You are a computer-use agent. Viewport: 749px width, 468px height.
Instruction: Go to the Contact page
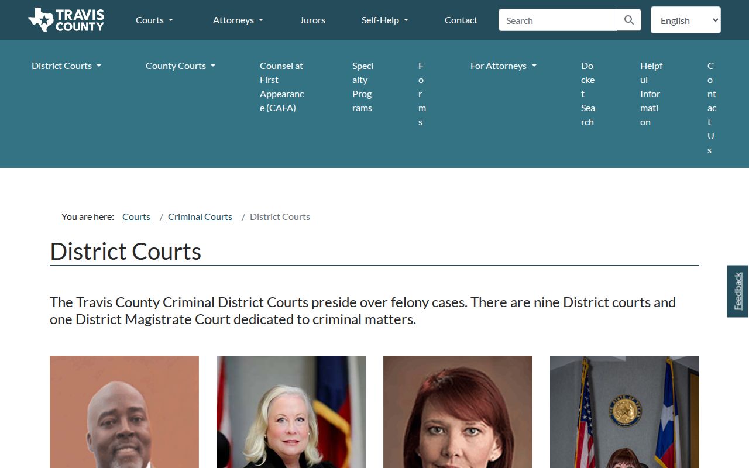(x=461, y=20)
